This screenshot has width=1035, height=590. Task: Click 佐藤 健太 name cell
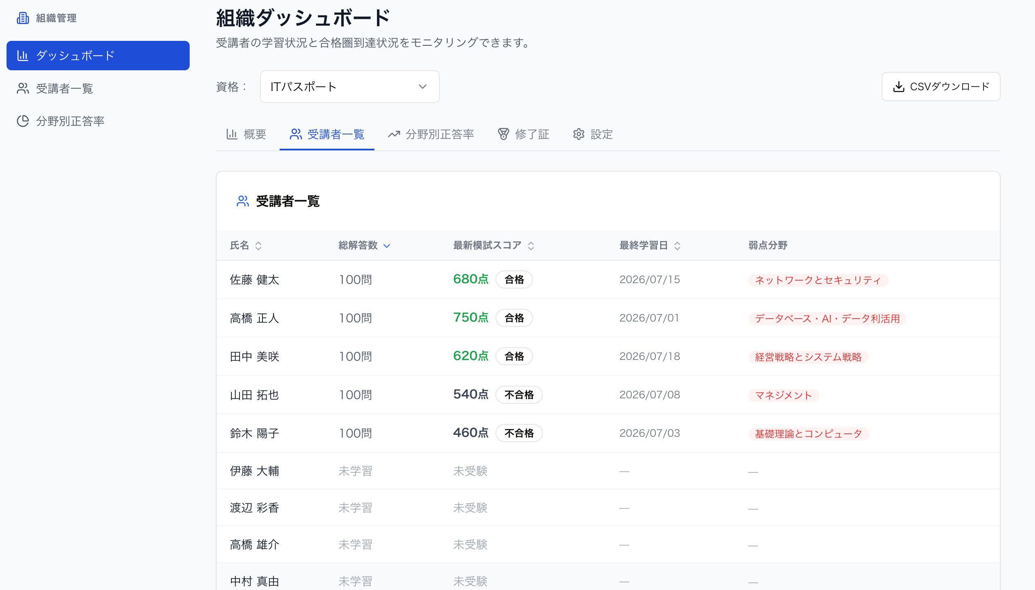(x=254, y=279)
